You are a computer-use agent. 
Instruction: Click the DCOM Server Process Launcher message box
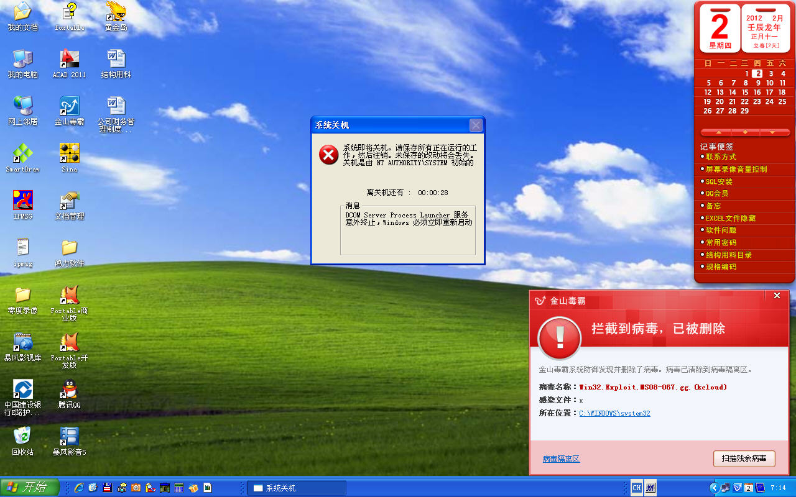(x=408, y=230)
